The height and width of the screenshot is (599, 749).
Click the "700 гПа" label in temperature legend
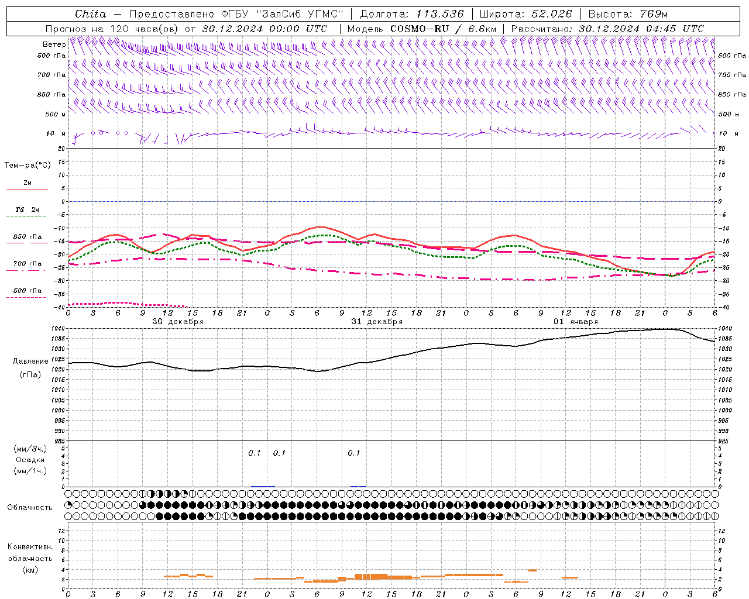point(28,263)
